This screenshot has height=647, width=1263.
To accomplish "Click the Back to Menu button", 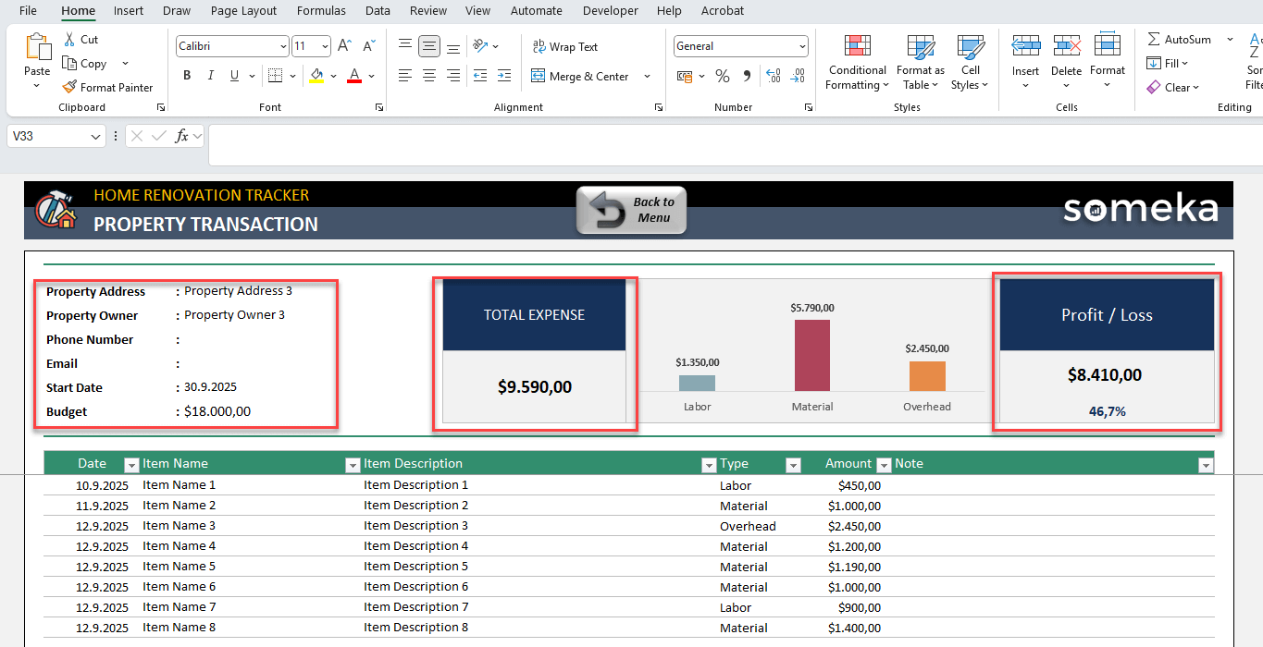I will click(x=631, y=210).
